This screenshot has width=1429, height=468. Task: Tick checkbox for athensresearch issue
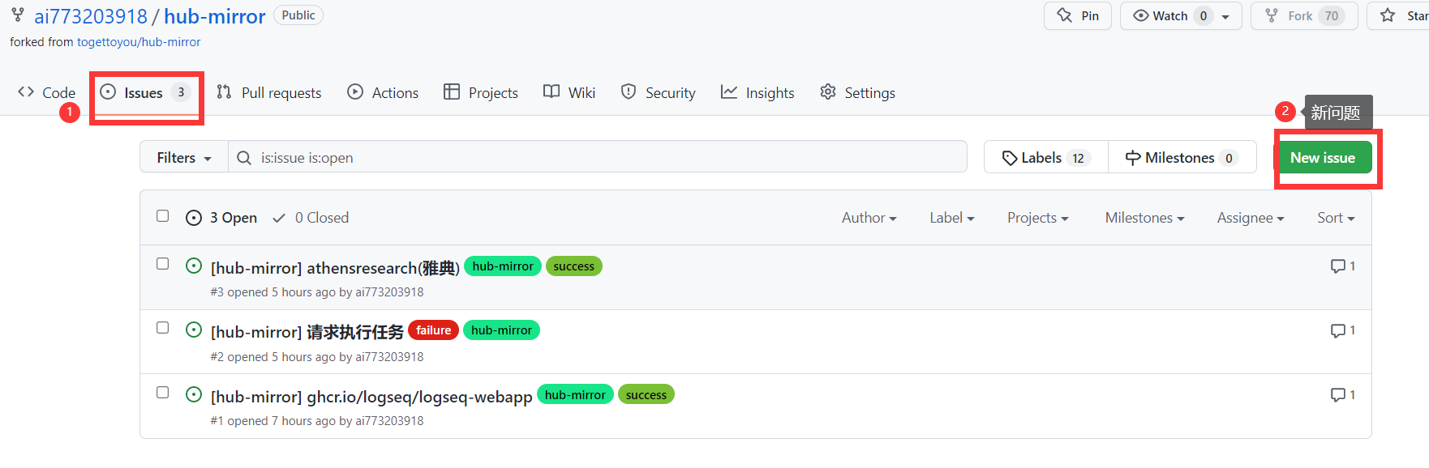163,264
